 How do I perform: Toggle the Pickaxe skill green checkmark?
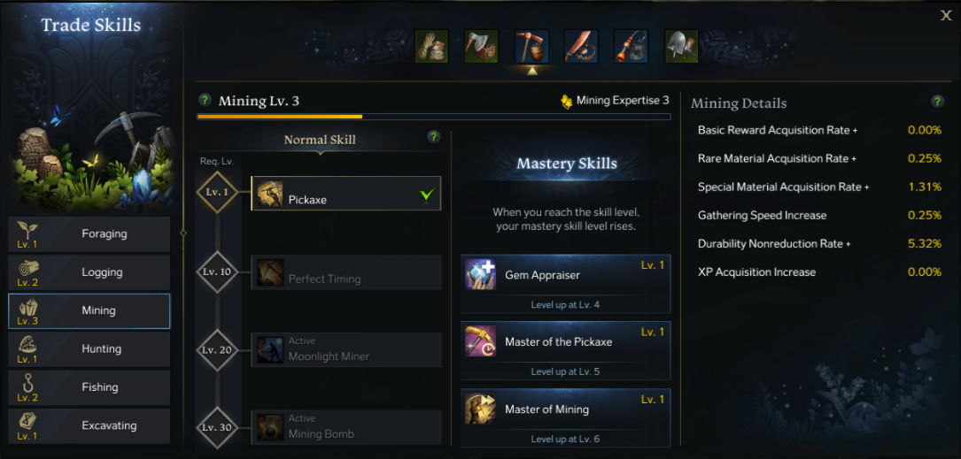point(427,195)
